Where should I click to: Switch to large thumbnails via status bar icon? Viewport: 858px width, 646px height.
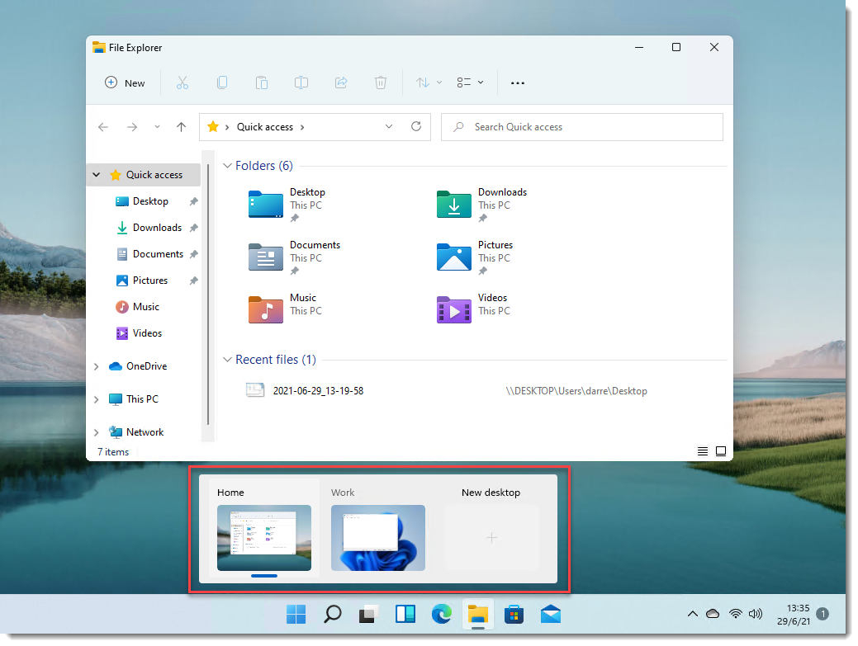(x=720, y=451)
